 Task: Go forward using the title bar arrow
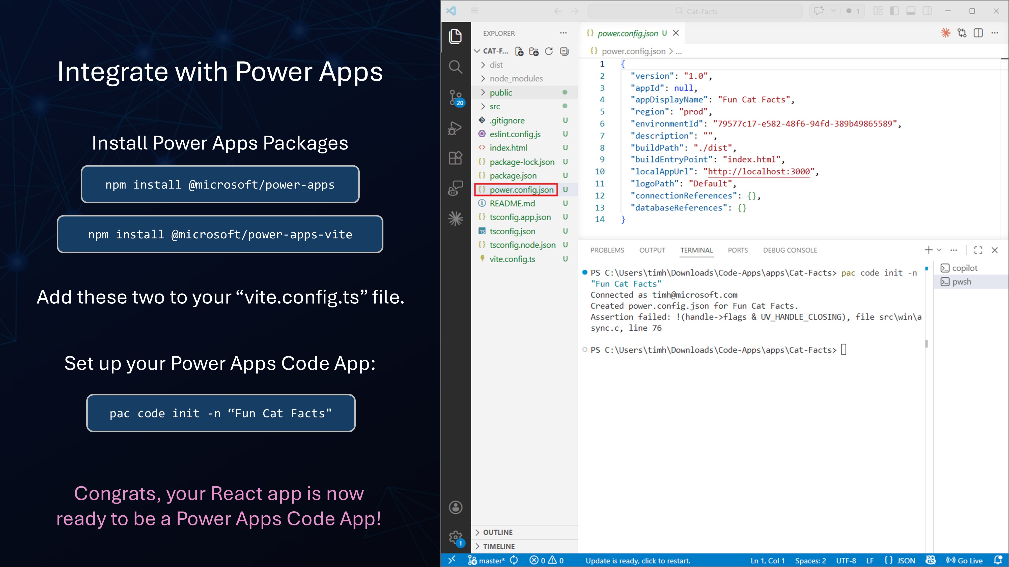click(x=575, y=11)
